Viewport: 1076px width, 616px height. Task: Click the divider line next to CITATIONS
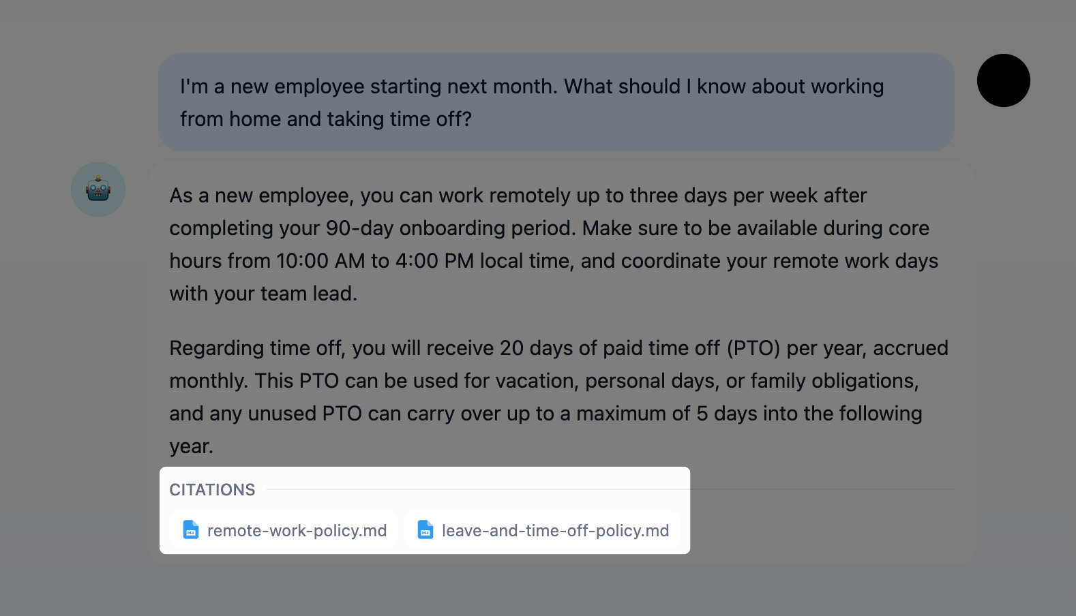[610, 489]
